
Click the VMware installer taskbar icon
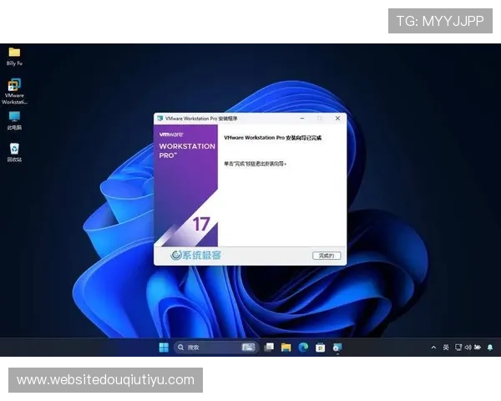pos(337,347)
